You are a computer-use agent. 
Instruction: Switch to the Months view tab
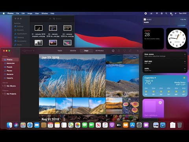73,50
